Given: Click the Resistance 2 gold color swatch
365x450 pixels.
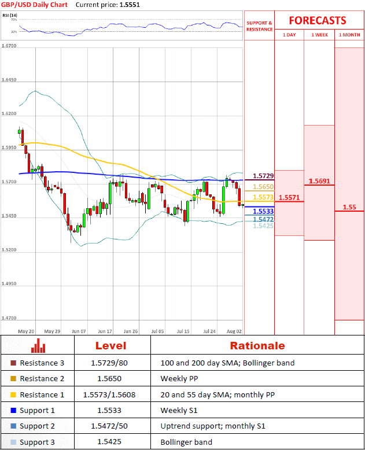Looking at the screenshot, I should tap(13, 378).
